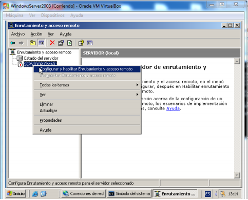Click the Enrutamiento taskbar button

click(175, 194)
